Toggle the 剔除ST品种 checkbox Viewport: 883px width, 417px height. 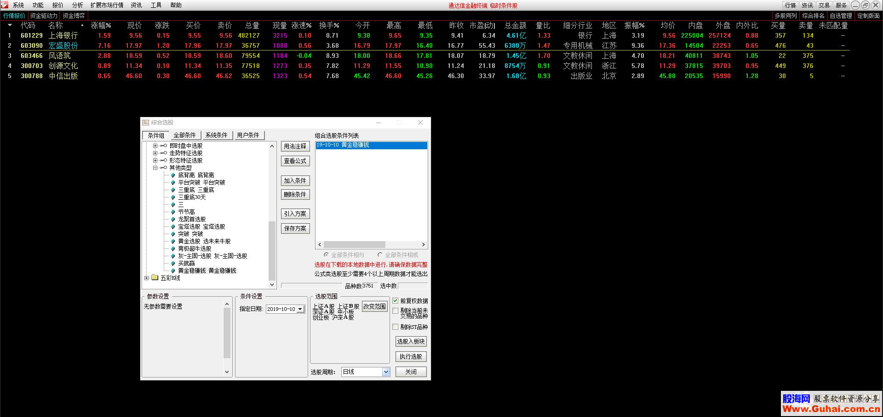395,327
